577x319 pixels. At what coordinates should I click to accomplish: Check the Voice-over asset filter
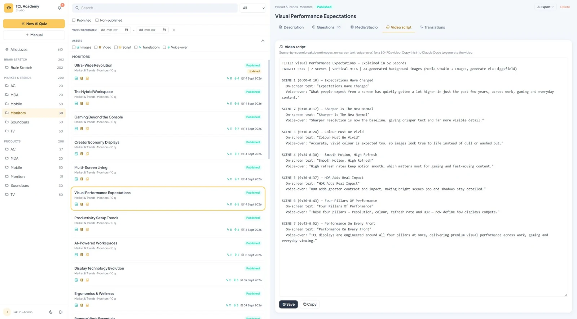click(x=164, y=47)
